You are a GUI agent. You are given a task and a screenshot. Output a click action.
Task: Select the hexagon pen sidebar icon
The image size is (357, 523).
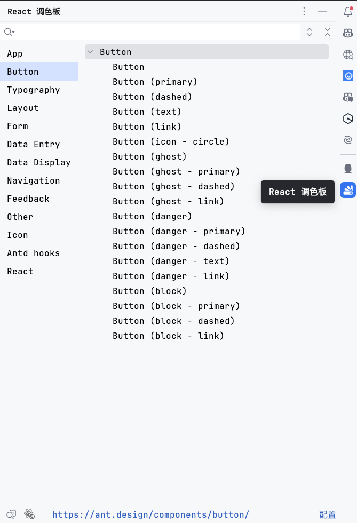pyautogui.click(x=348, y=118)
